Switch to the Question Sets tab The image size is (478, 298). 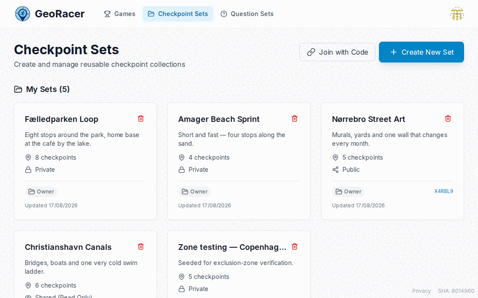[247, 14]
